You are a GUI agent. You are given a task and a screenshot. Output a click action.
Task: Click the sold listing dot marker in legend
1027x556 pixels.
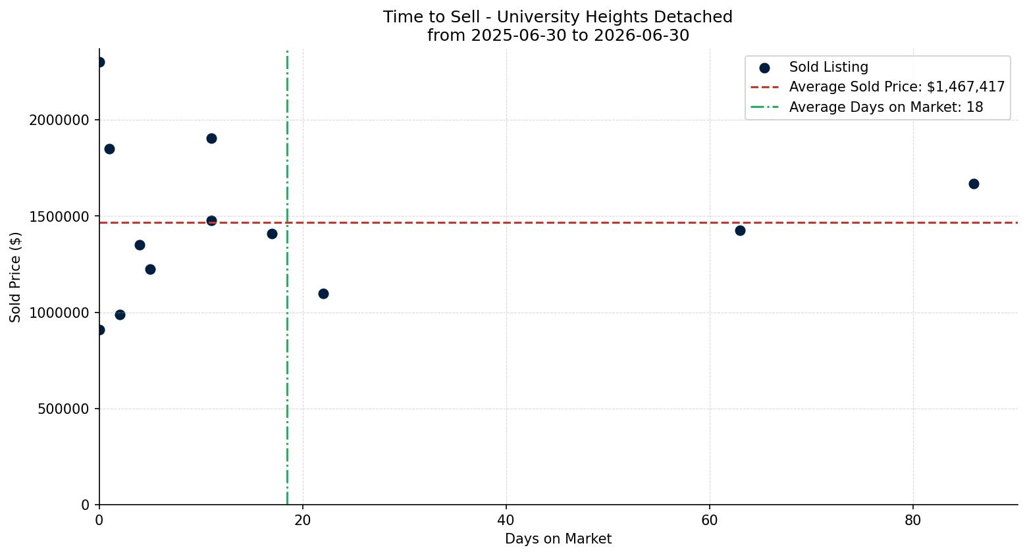764,68
